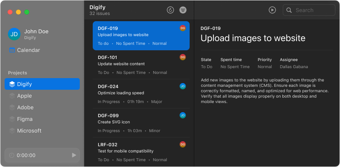Change the Normal priority value in details
The width and height of the screenshot is (340, 167).
[264, 67]
